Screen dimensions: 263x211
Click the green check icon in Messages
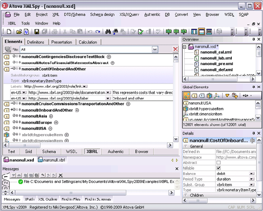[x=21, y=182]
